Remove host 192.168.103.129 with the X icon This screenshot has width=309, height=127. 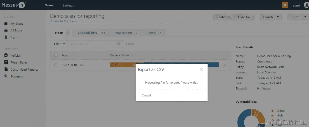[x=225, y=65]
